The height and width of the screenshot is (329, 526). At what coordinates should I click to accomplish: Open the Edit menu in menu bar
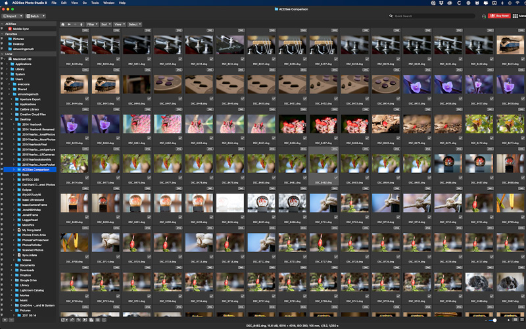tap(64, 3)
